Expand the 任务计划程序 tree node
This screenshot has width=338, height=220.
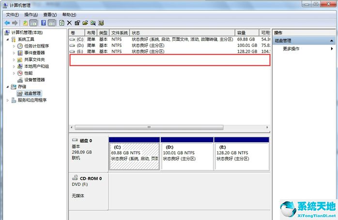point(14,46)
